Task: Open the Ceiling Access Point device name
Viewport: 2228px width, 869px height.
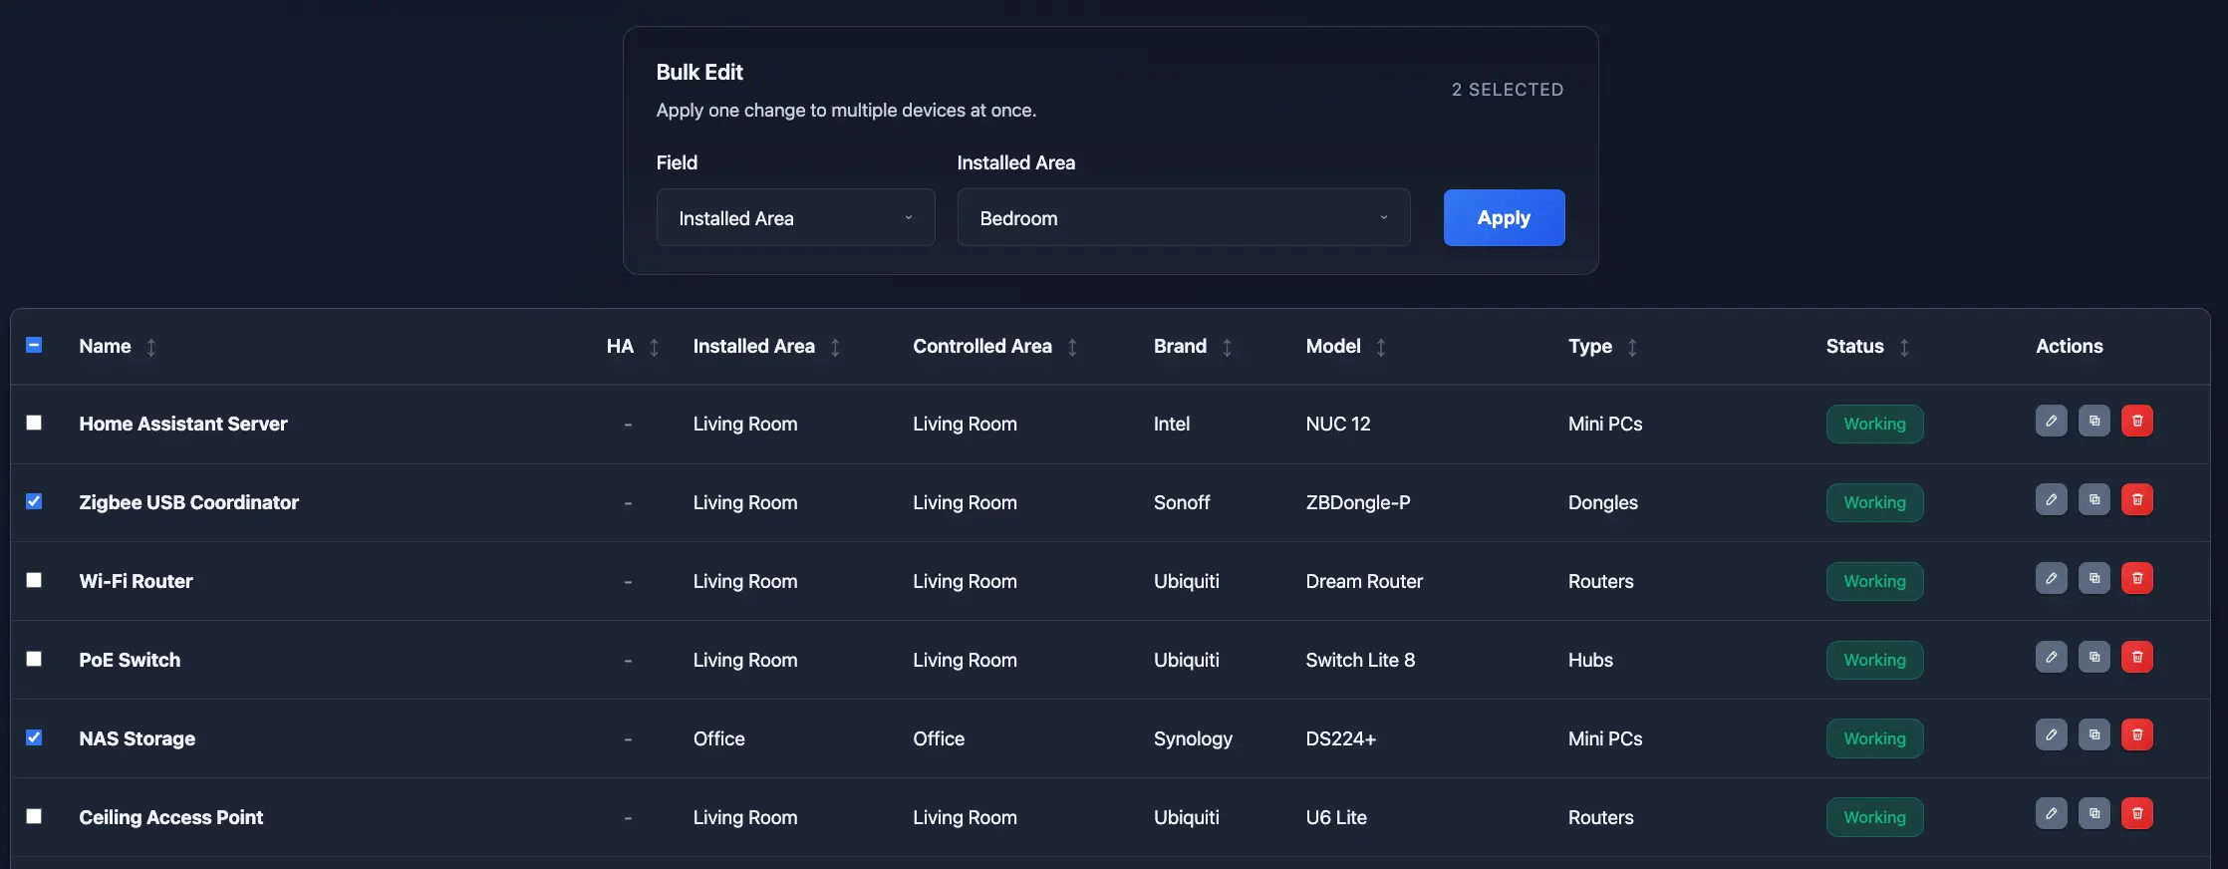Action: pos(171,817)
